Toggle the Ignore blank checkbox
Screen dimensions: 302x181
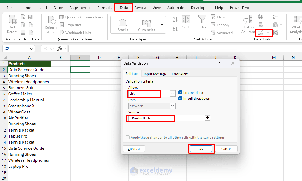(x=180, y=93)
